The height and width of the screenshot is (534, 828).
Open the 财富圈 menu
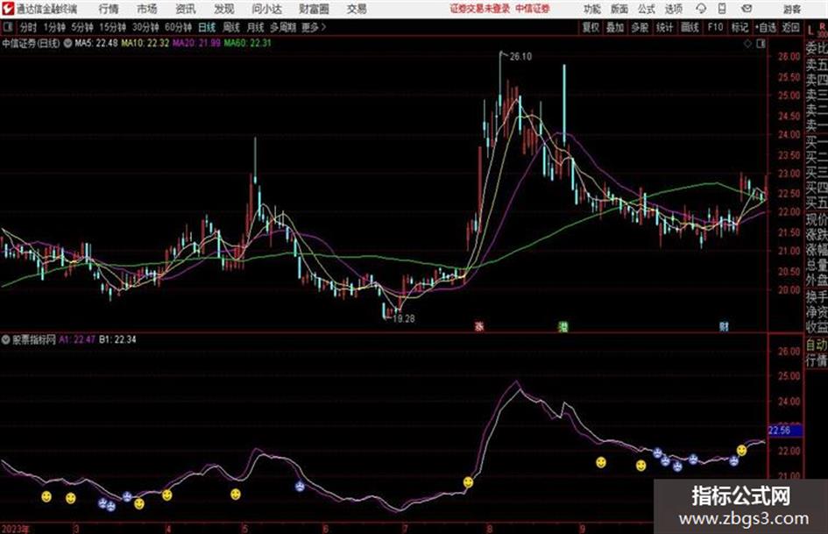coord(314,9)
